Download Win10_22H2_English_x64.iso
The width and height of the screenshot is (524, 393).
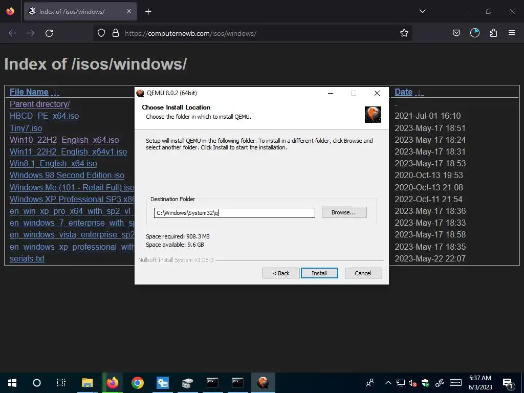tap(64, 140)
